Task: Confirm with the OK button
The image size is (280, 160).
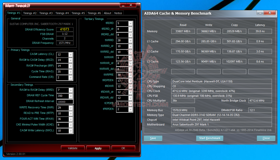Action: [x=123, y=148]
